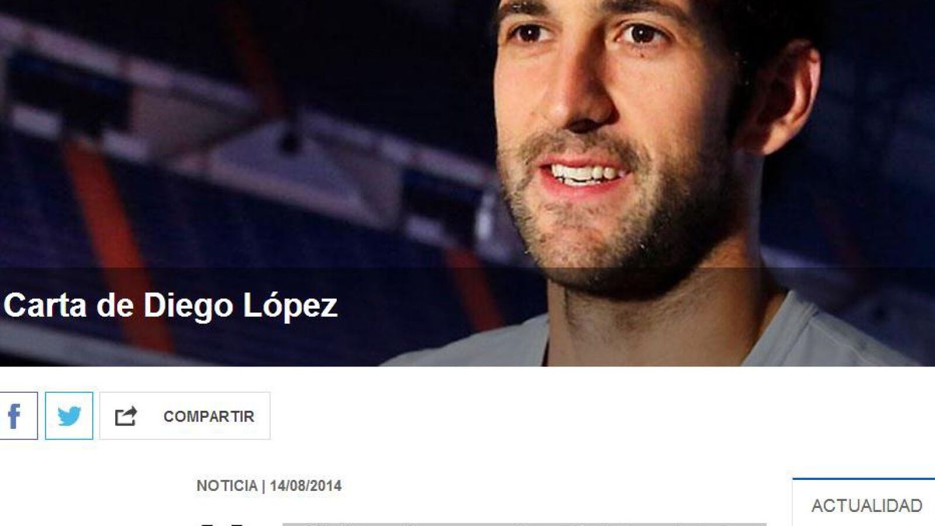The height and width of the screenshot is (526, 935).
Task: Open the headline Carta de Diego López
Action: click(170, 304)
